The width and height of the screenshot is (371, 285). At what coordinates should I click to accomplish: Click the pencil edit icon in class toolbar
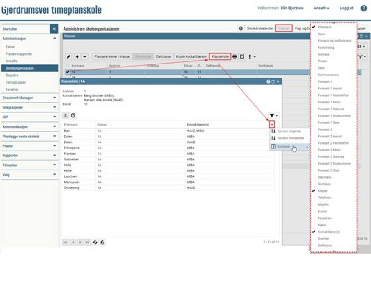69,56
